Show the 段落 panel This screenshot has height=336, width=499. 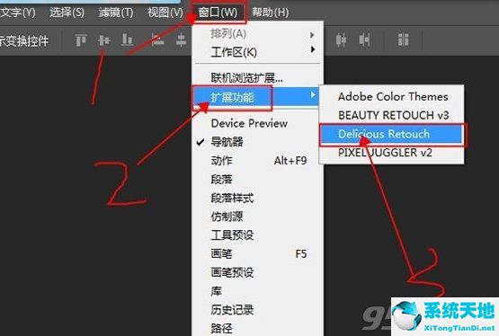257,180
